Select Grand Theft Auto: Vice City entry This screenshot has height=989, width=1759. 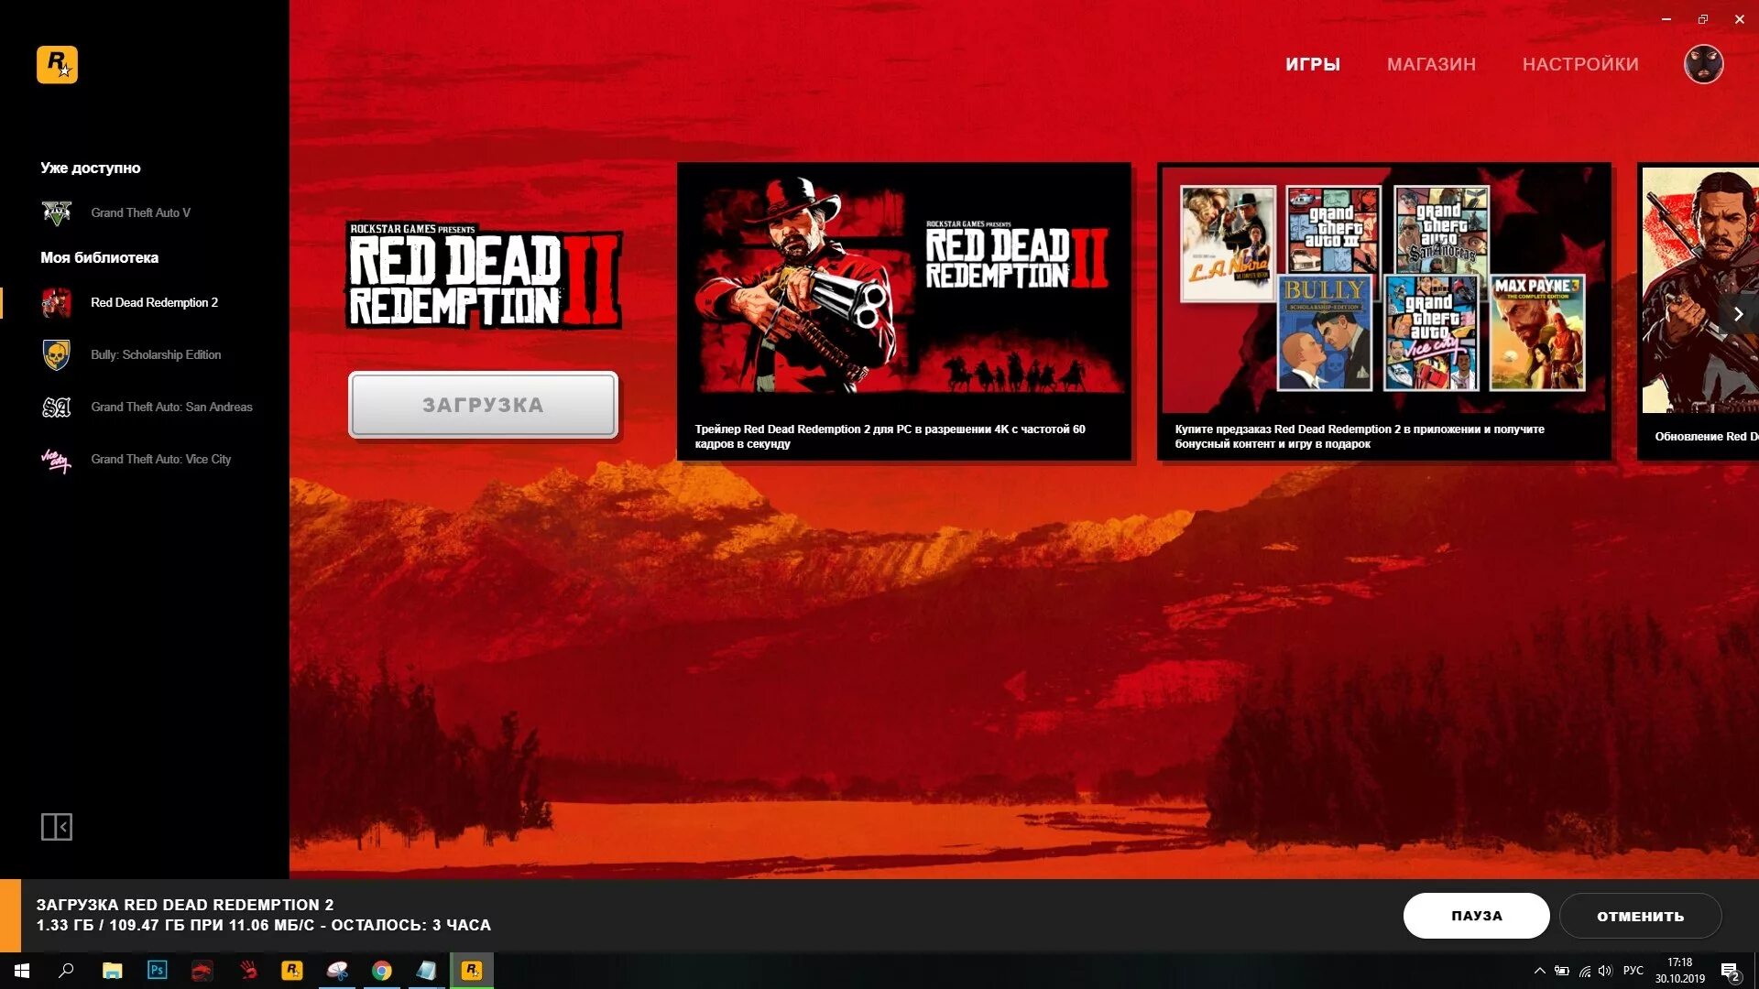click(x=160, y=459)
